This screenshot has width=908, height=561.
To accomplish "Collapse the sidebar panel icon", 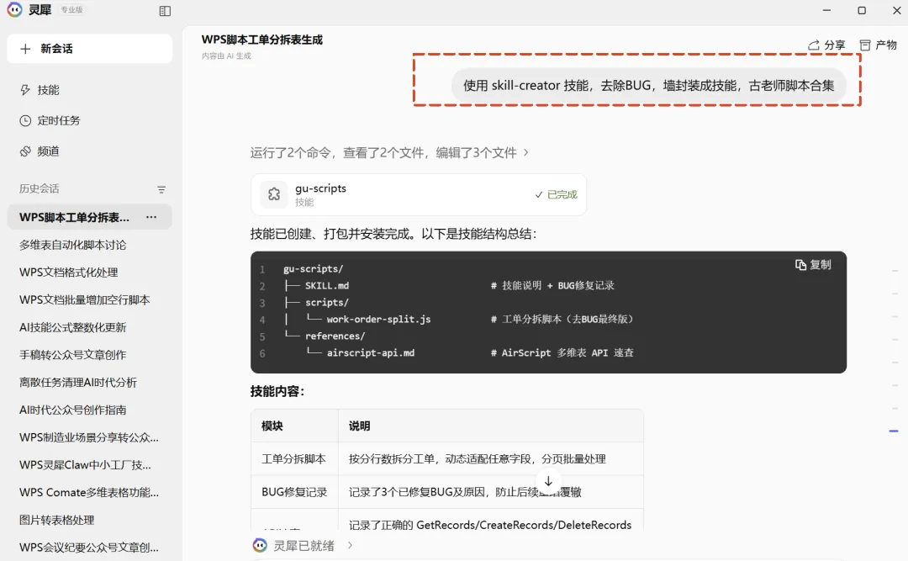I will 165,11.
